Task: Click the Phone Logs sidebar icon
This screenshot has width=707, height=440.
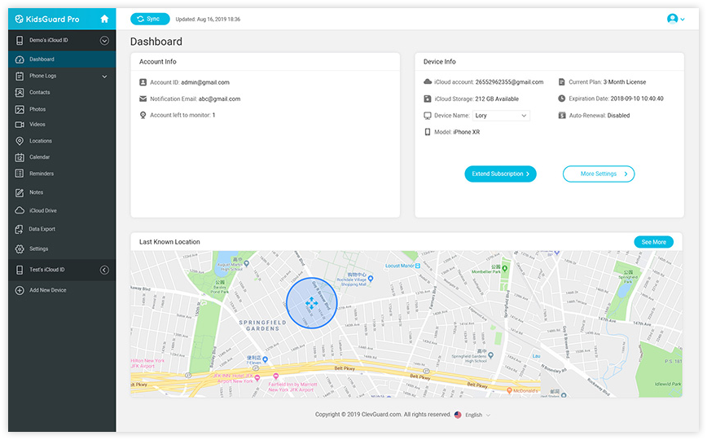Action: (20, 77)
